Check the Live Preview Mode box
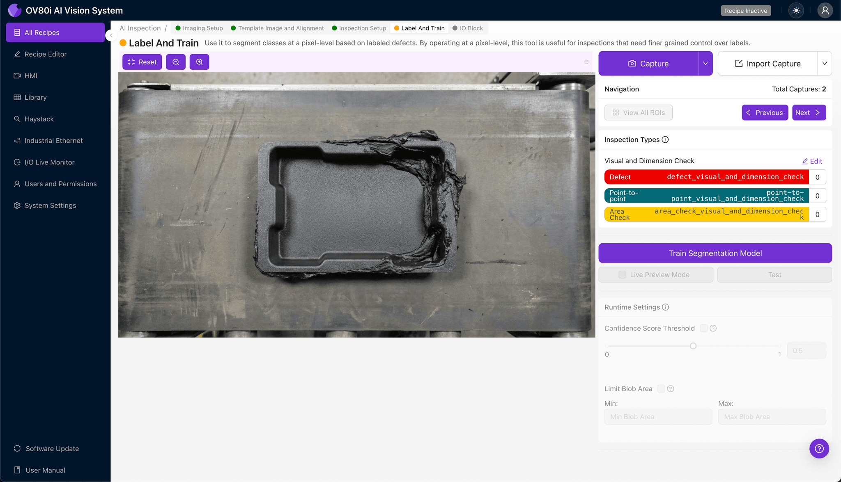Image resolution: width=841 pixels, height=482 pixels. coord(622,275)
